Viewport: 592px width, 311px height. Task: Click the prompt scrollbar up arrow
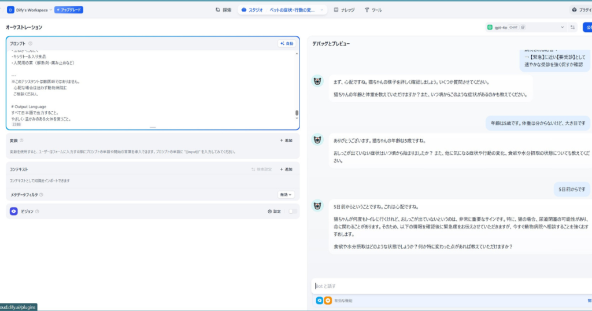pyautogui.click(x=297, y=54)
